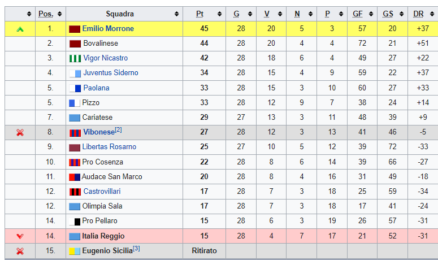438x260 pixels.
Task: Click the red relegation arrow beside Italia Reggio
Action: pyautogui.click(x=20, y=236)
